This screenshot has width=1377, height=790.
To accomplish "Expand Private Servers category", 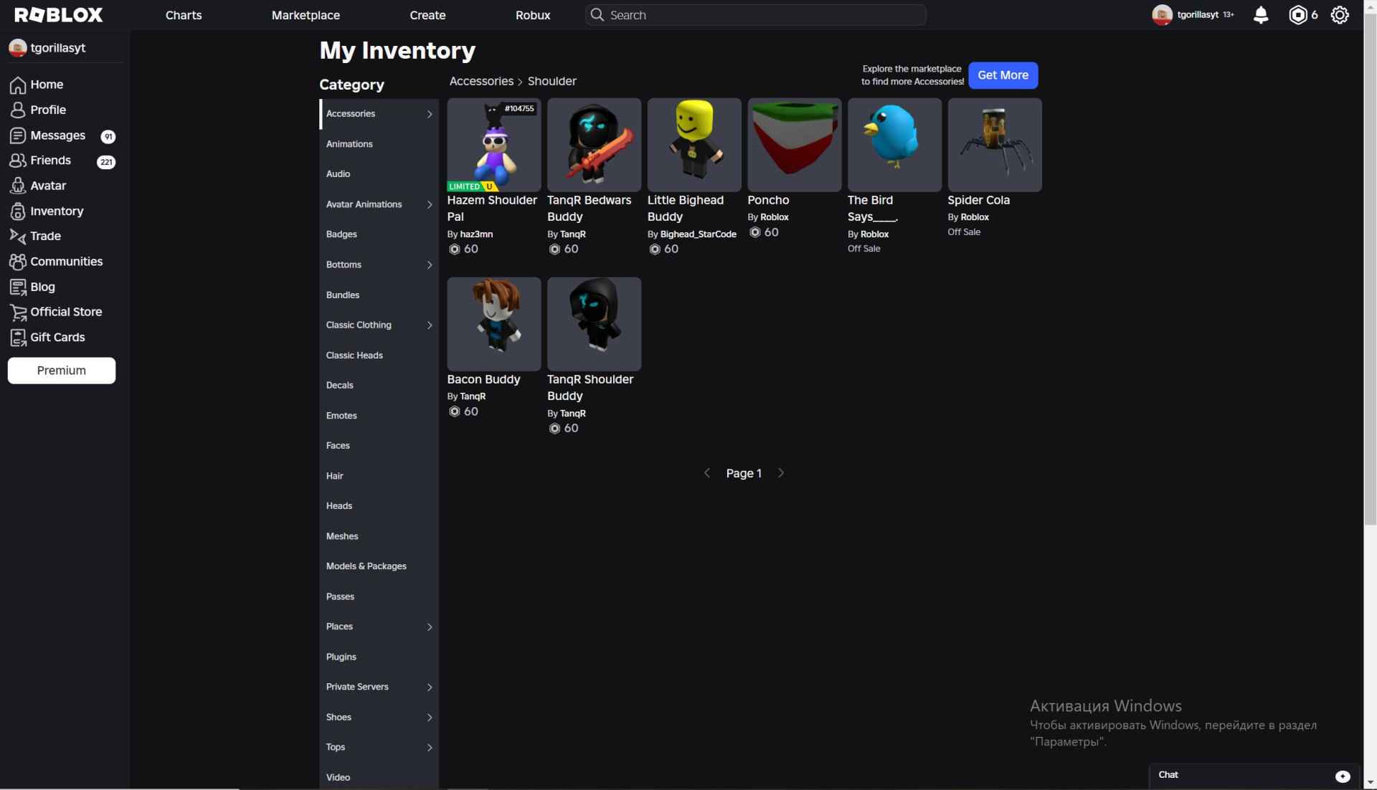I will coord(430,687).
